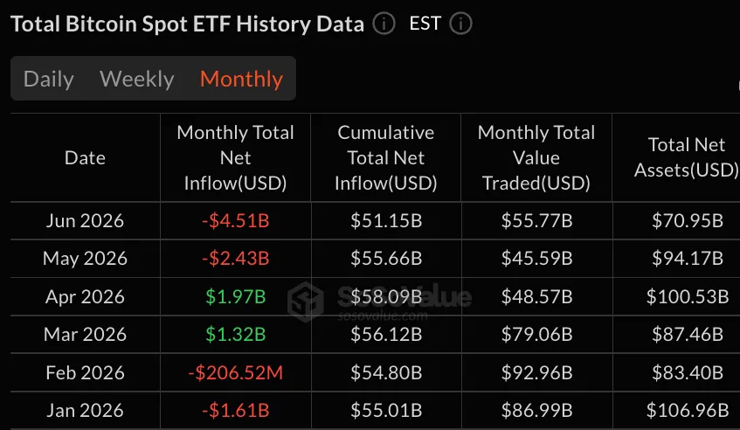Select the May 2026 date cell

[85, 258]
